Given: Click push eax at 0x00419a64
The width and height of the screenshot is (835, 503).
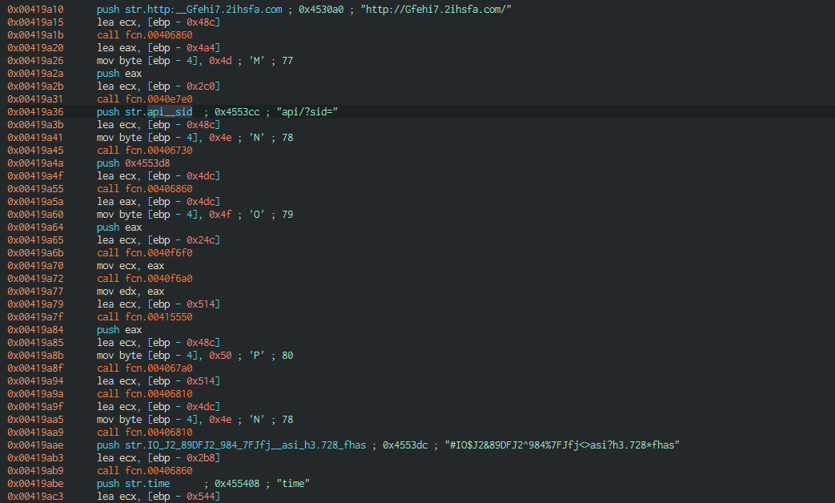Looking at the screenshot, I should click(119, 227).
